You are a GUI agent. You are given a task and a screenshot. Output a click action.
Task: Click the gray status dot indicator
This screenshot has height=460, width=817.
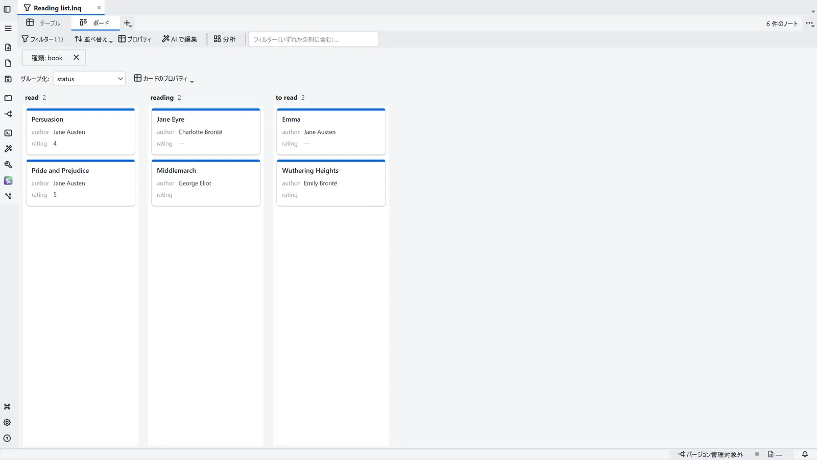pyautogui.click(x=757, y=454)
